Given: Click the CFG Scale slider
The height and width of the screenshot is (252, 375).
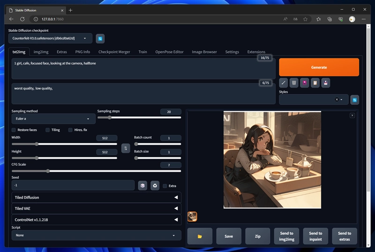Looking at the screenshot, I should tap(97, 171).
